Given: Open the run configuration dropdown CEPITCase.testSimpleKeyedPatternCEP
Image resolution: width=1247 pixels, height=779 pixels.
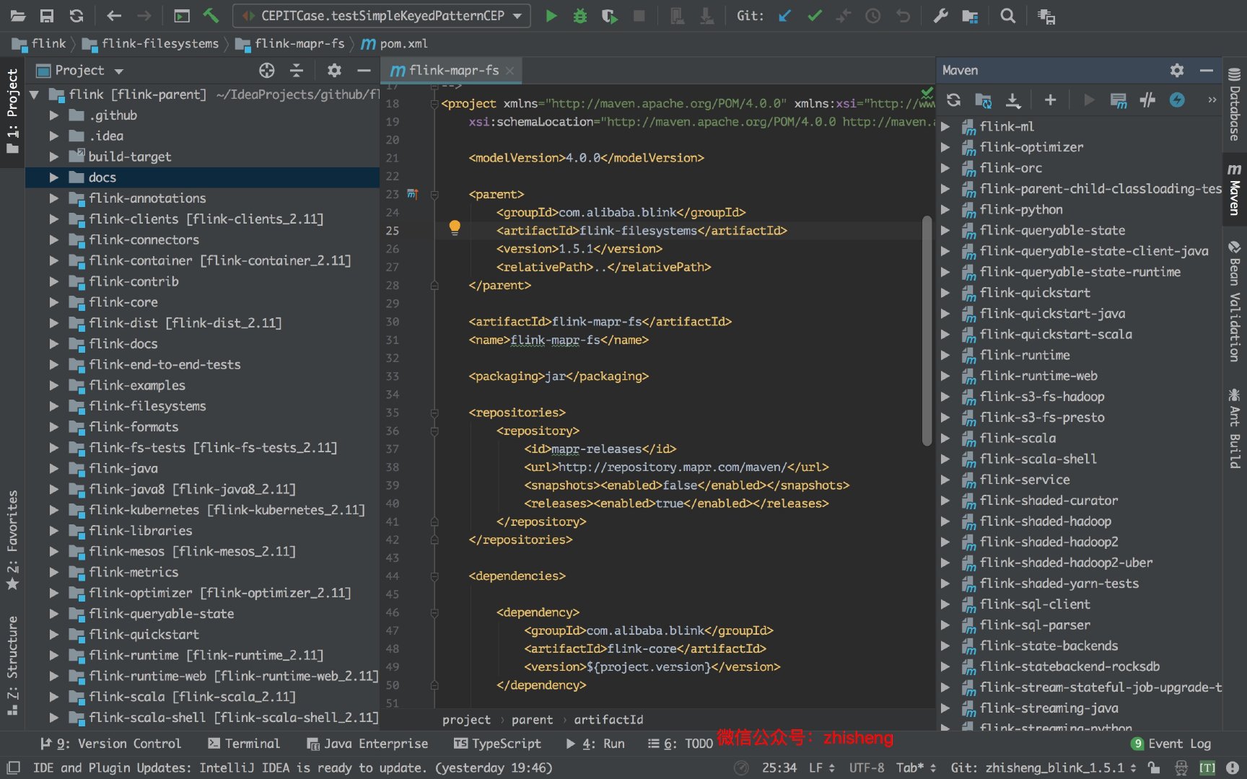Looking at the screenshot, I should click(382, 16).
